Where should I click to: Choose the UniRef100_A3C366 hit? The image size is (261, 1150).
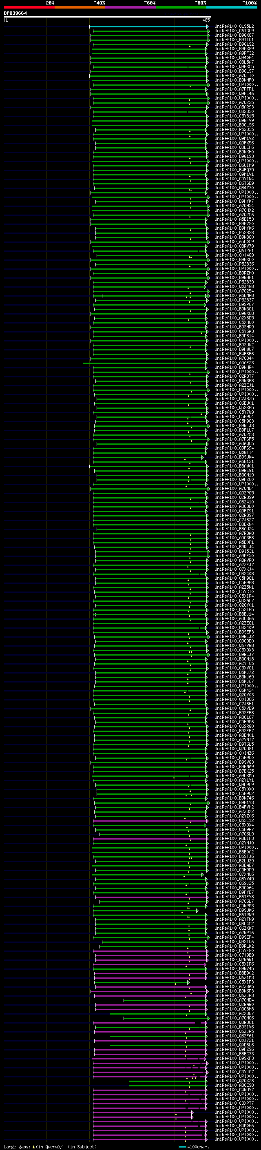[234, 619]
